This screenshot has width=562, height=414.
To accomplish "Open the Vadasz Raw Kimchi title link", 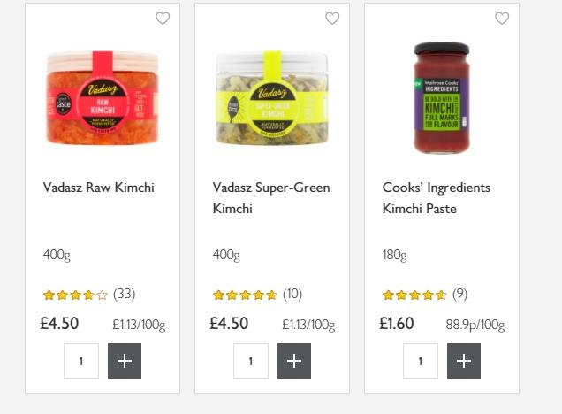I will click(99, 188).
